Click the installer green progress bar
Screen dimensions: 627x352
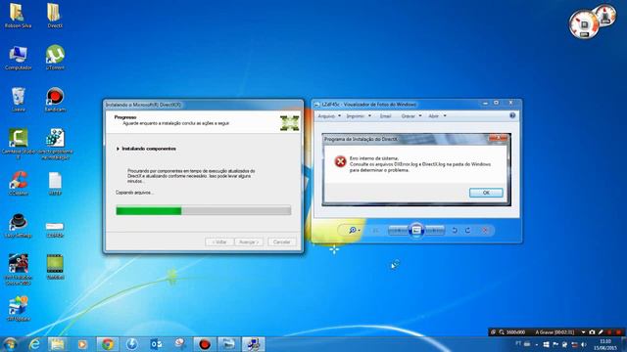click(x=203, y=211)
